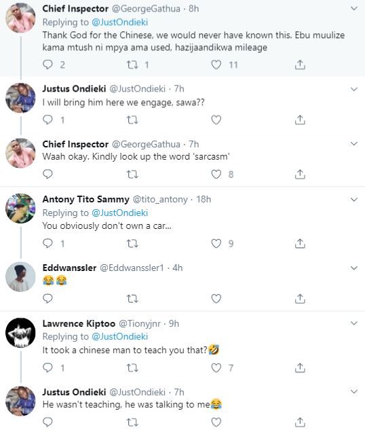This screenshot has width=365, height=434.
Task: Like the tweet with 11 likes
Action: coord(216,65)
